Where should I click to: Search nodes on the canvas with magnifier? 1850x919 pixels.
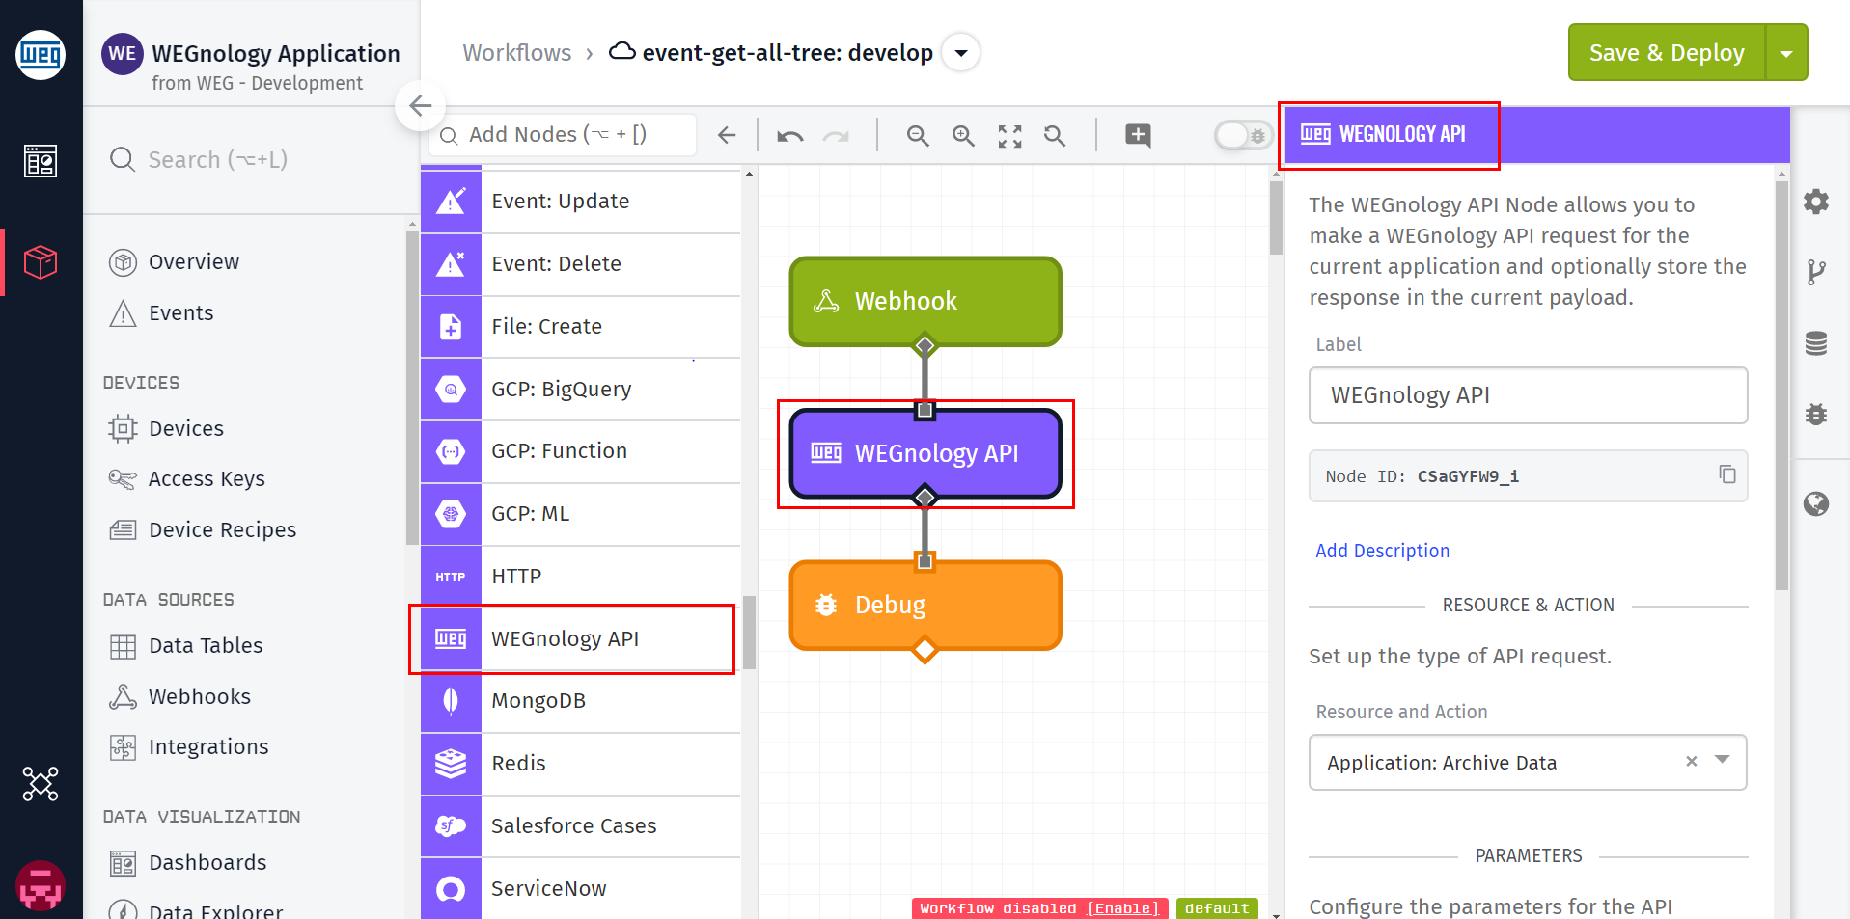pos(1055,136)
